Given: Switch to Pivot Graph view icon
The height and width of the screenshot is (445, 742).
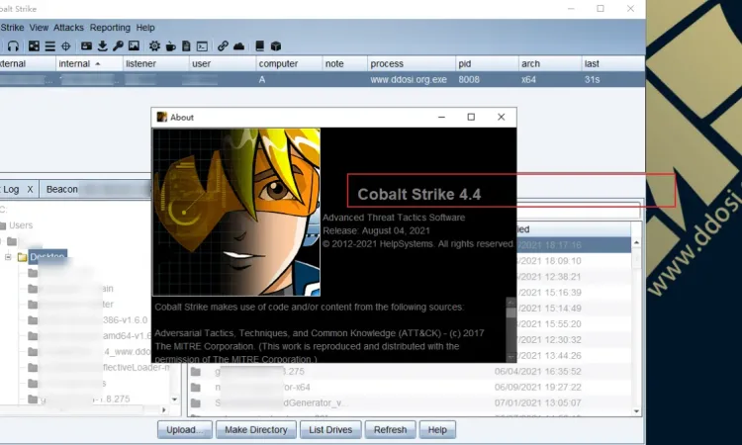Looking at the screenshot, I should coord(34,45).
